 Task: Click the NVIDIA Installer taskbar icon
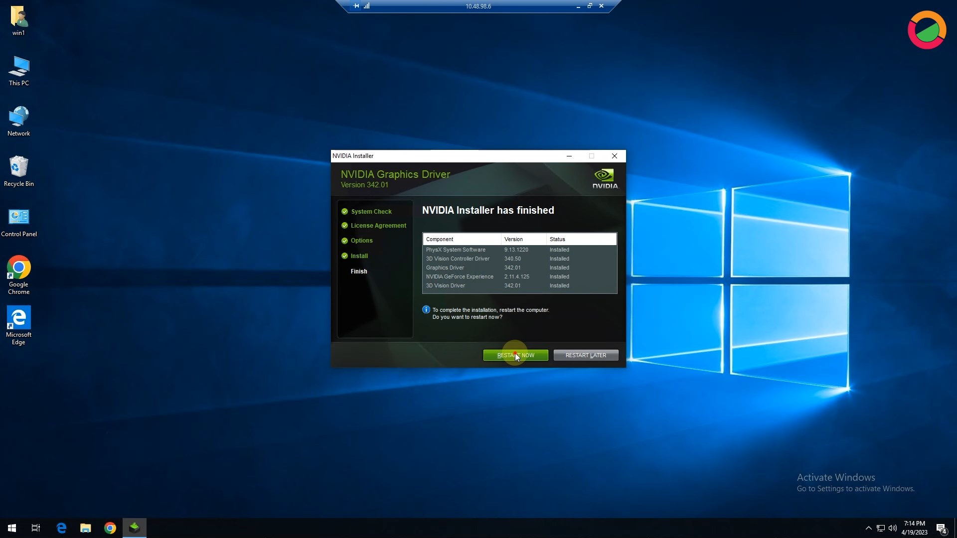(135, 528)
